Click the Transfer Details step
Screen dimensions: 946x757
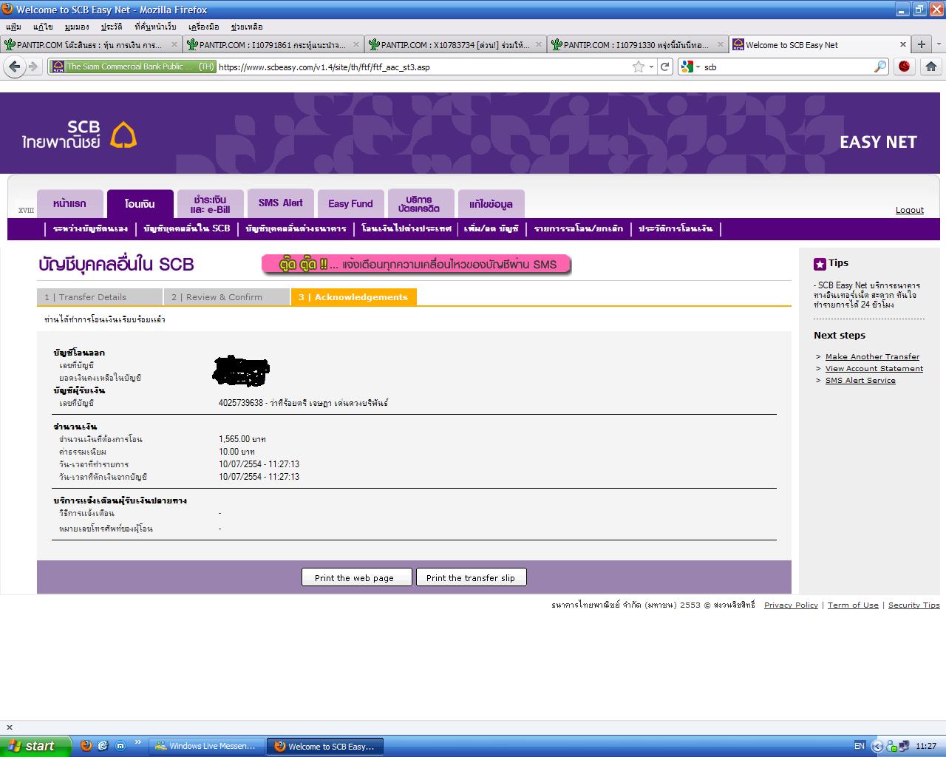pos(99,297)
